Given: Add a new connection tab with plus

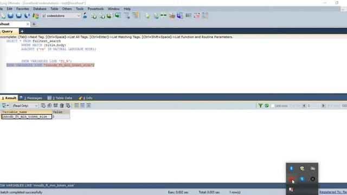Looking at the screenshot, I should point(34,24).
